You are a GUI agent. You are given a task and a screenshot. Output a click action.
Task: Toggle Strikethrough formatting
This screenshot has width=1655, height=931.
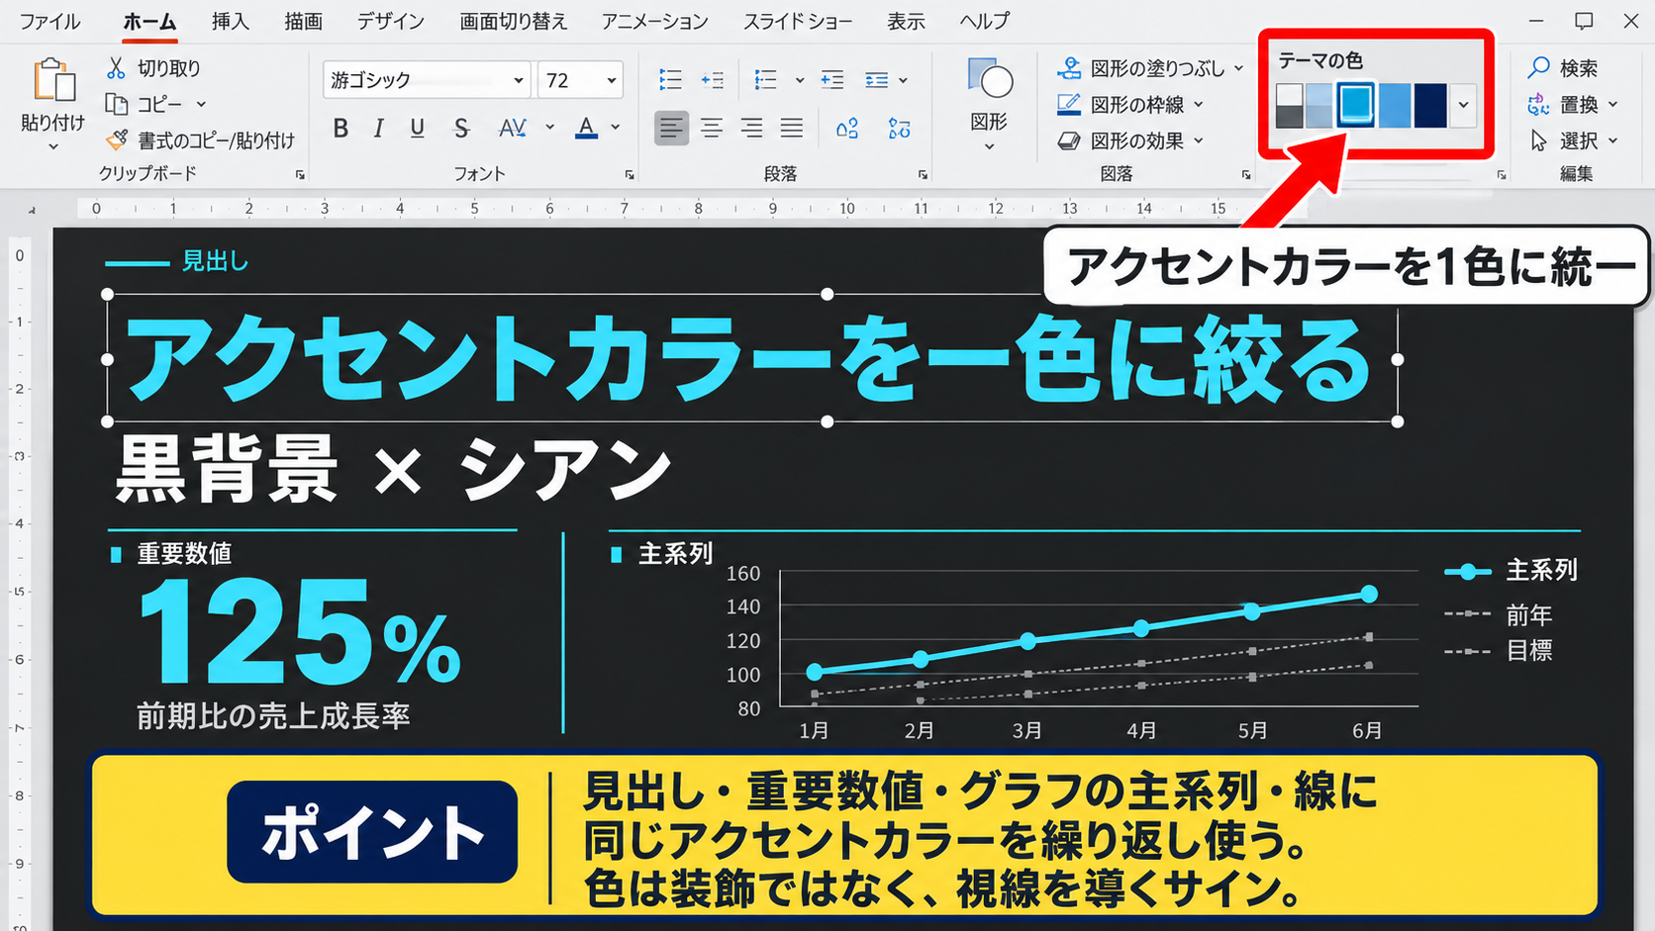tap(461, 128)
